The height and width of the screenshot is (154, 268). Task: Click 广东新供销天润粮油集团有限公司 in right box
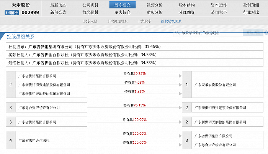[x=220, y=122]
